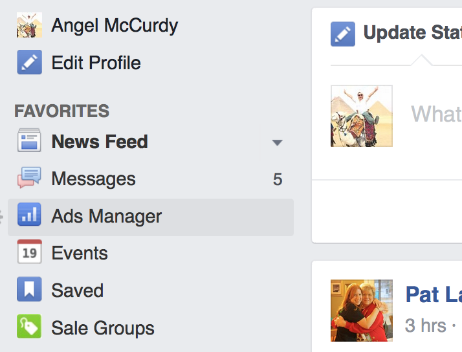Screen dimensions: 462x352
Task: Click the Events calendar icon
Action: click(x=29, y=253)
